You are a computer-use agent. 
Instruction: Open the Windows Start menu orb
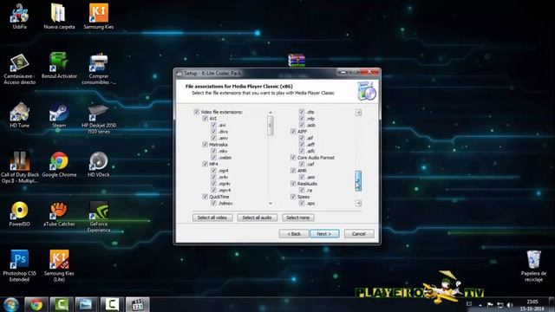point(11,304)
